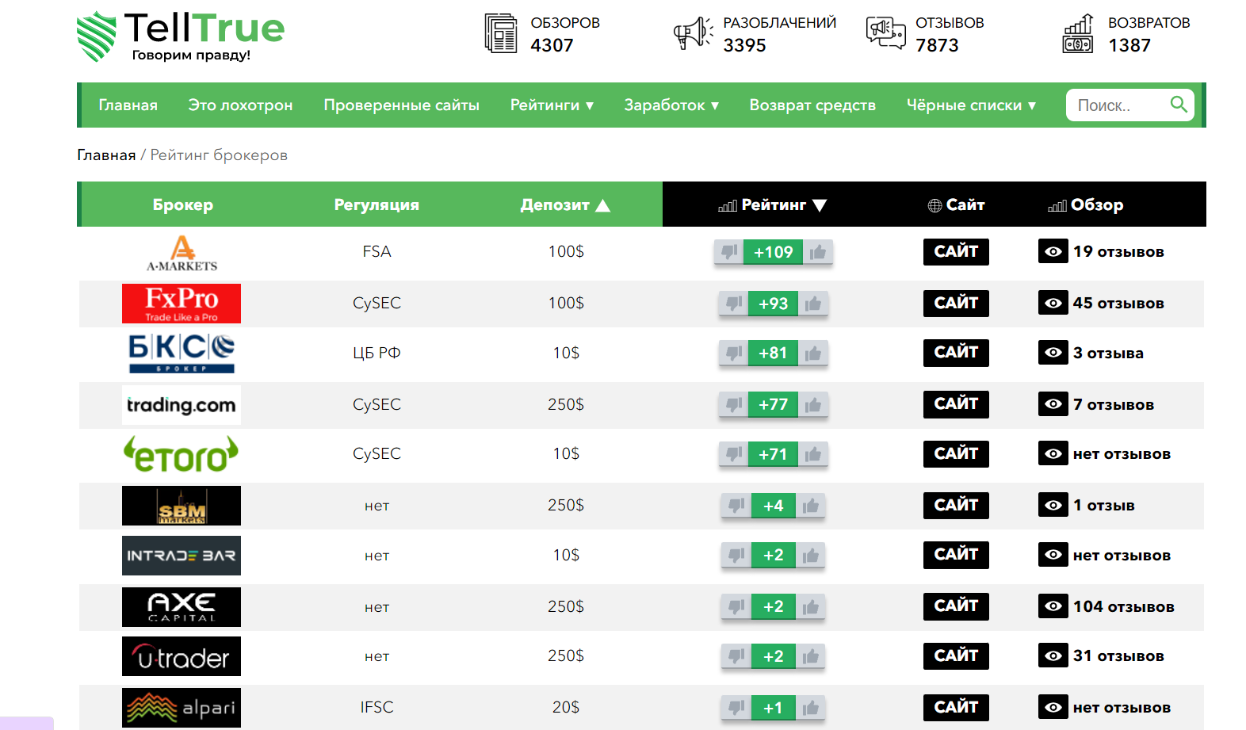
Task: Click the speech bubble icon near ОТЗЫВОВ
Action: point(885,32)
